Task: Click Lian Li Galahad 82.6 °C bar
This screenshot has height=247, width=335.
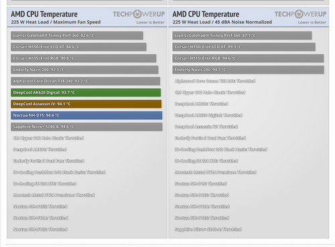Action: (77, 35)
